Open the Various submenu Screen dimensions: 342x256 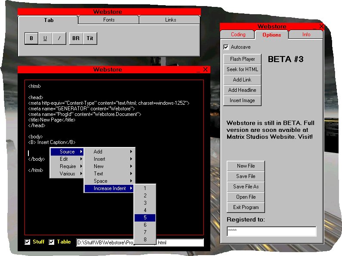pos(67,174)
